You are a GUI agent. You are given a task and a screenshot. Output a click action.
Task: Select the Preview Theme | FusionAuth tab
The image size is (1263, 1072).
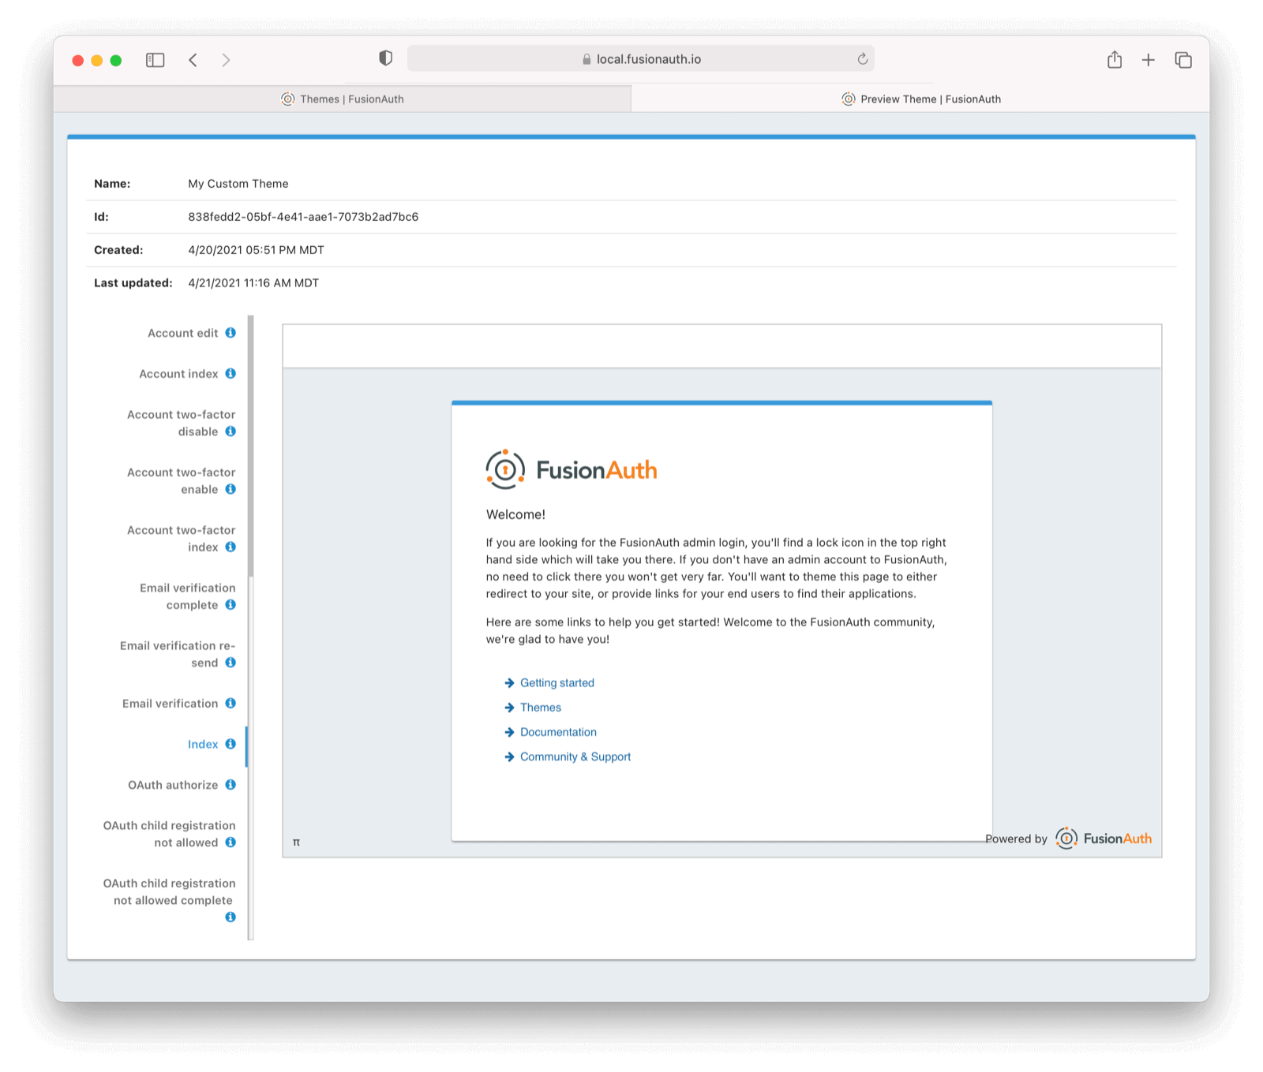(921, 99)
